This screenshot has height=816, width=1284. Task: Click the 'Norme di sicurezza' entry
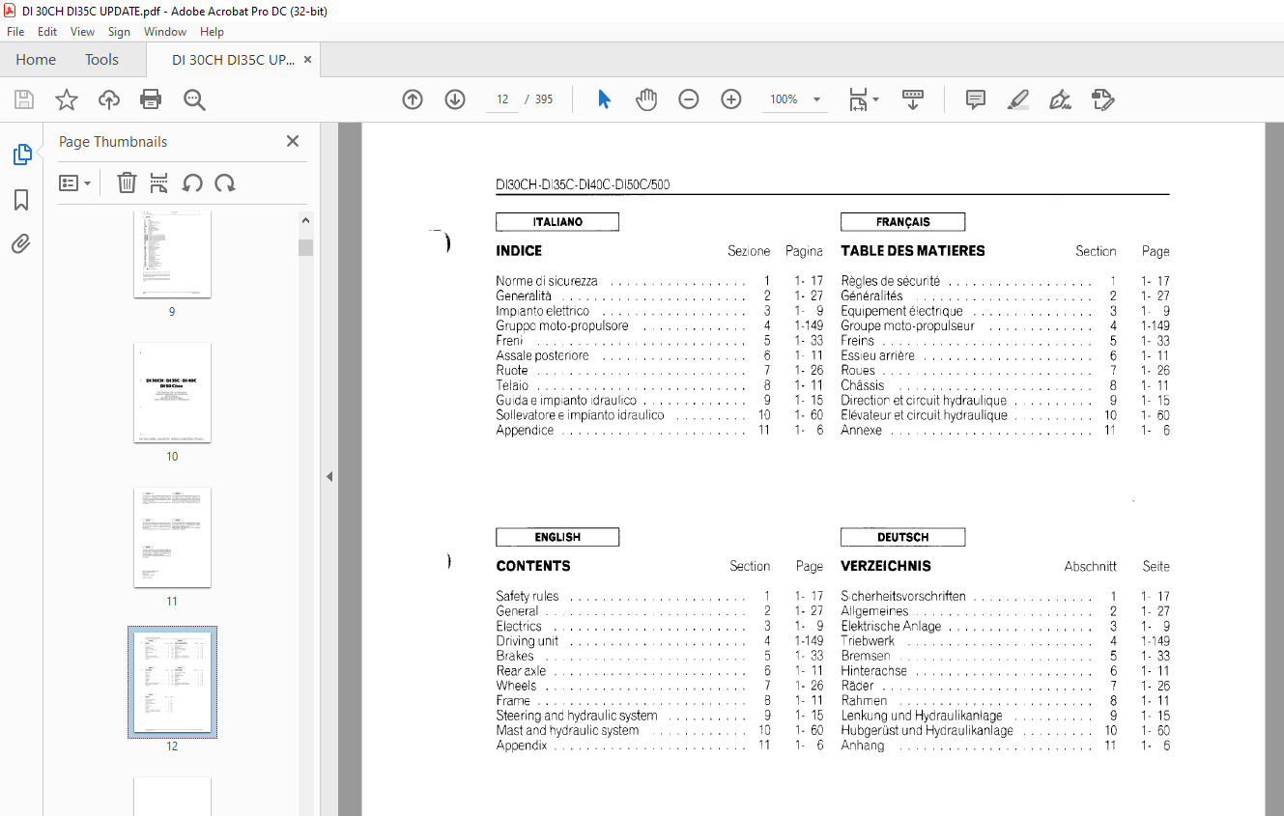[x=547, y=281]
